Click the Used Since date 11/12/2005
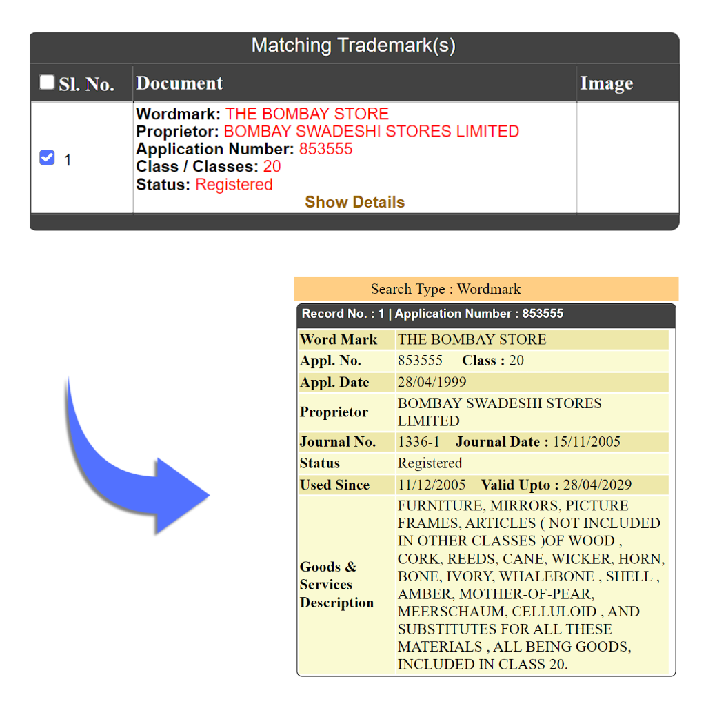This screenshot has height=706, width=706. pyautogui.click(x=432, y=485)
